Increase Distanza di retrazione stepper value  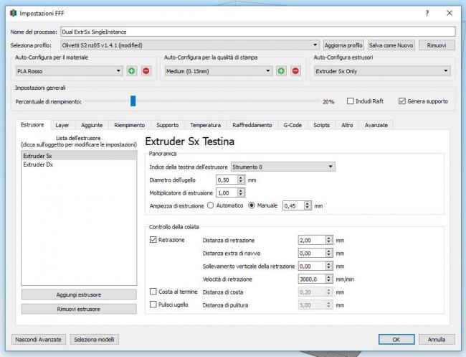click(329, 238)
